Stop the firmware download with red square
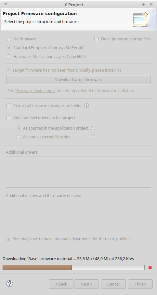Viewport: 157px width, 295px height. point(150,267)
